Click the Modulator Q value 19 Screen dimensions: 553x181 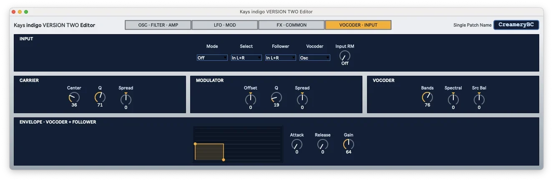point(276,105)
